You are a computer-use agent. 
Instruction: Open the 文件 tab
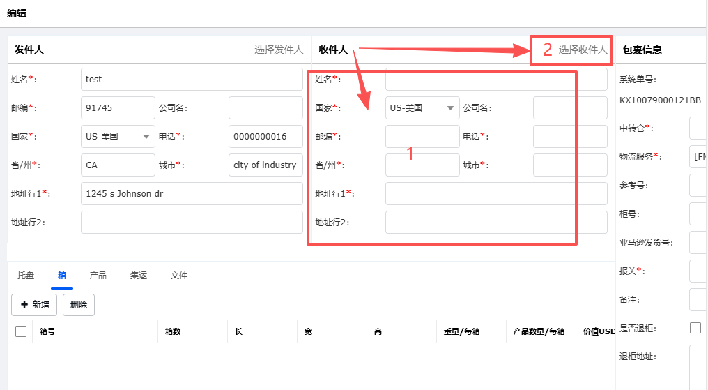[179, 276]
